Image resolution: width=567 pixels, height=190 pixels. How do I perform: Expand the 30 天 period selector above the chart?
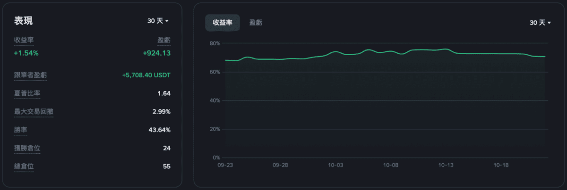pos(540,23)
